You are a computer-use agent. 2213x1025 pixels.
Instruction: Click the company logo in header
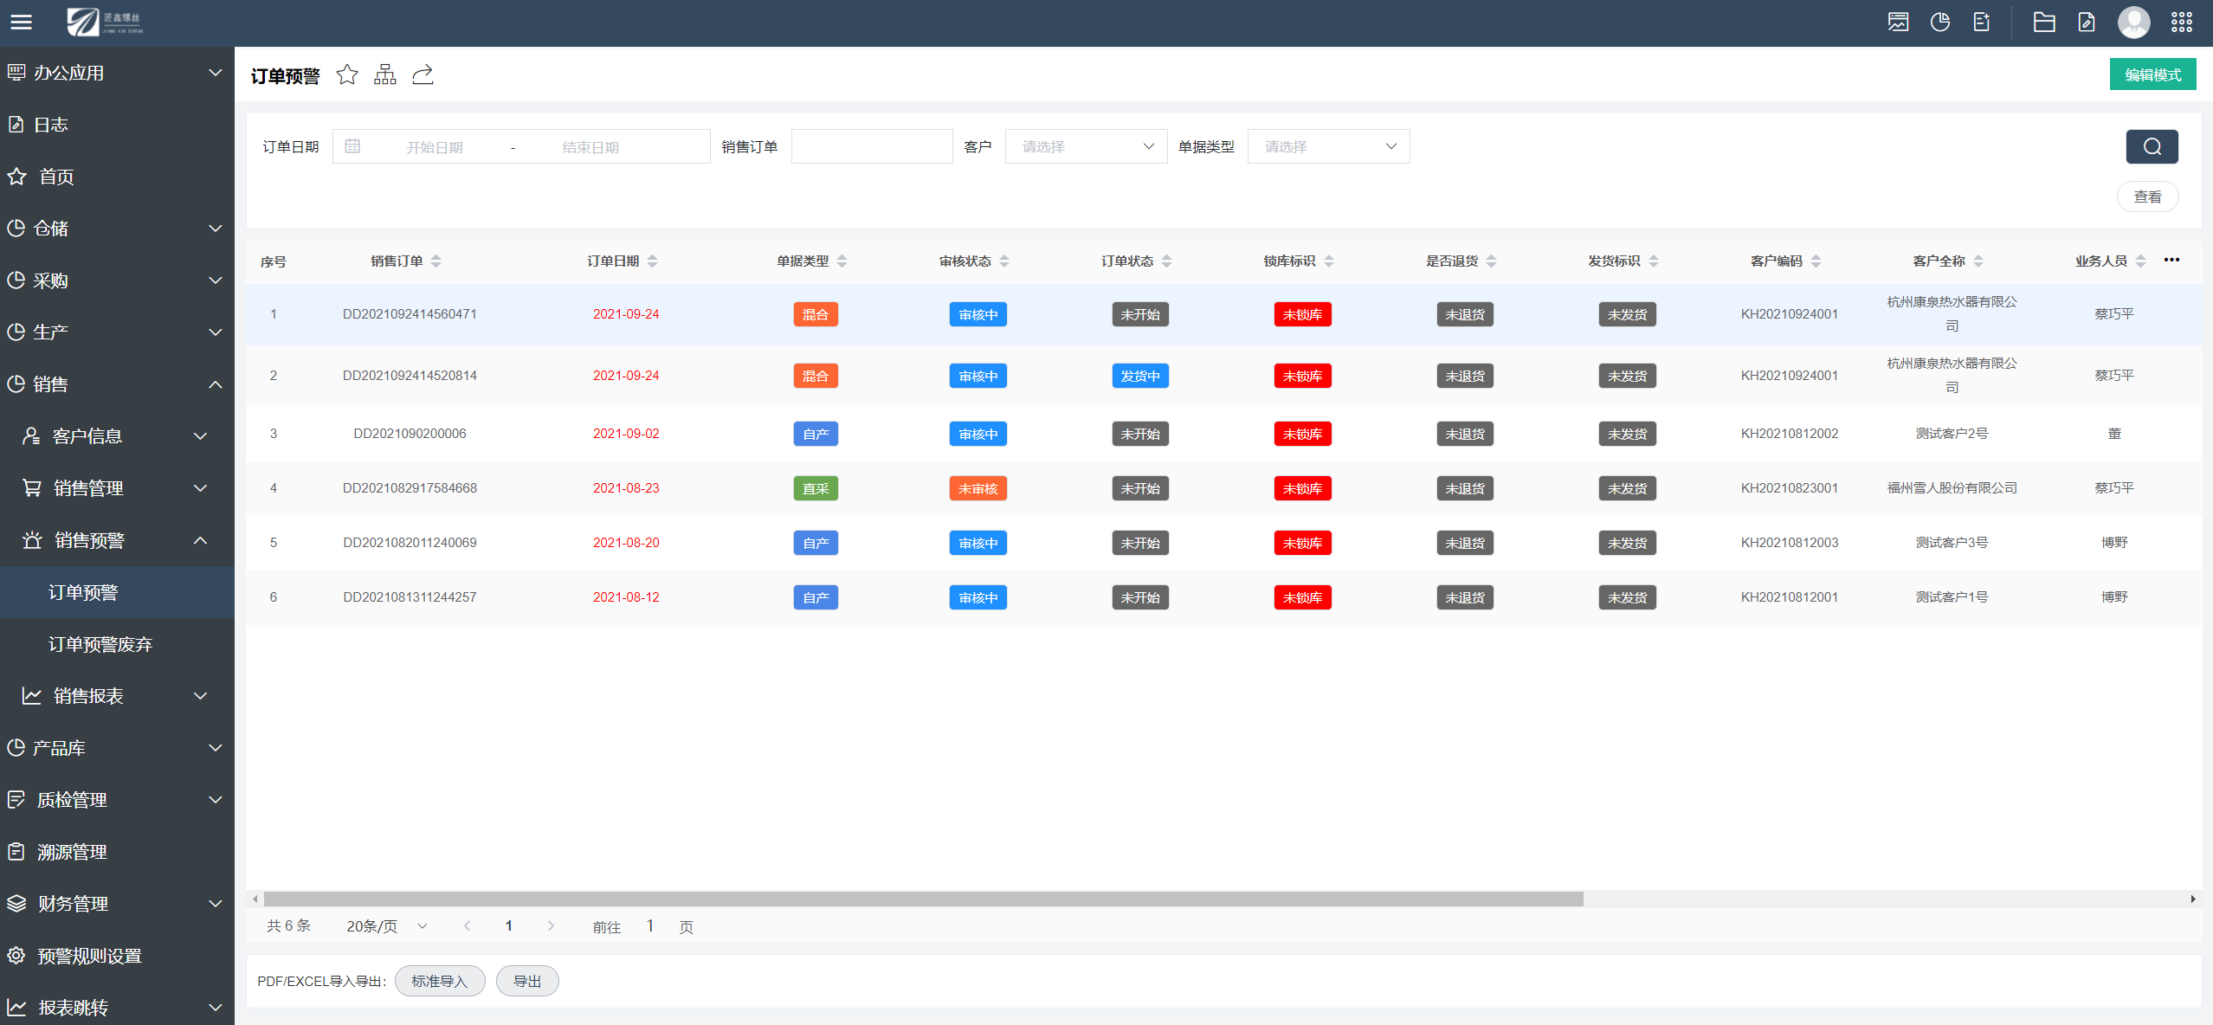pos(105,22)
